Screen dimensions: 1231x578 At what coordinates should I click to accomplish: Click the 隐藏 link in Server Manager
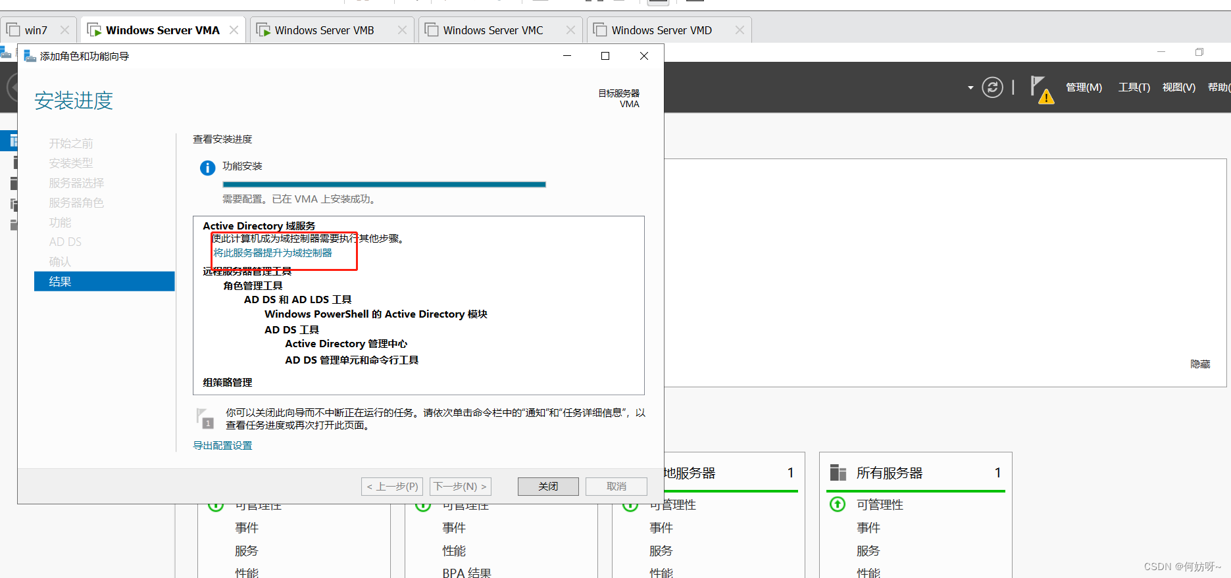tap(1200, 364)
